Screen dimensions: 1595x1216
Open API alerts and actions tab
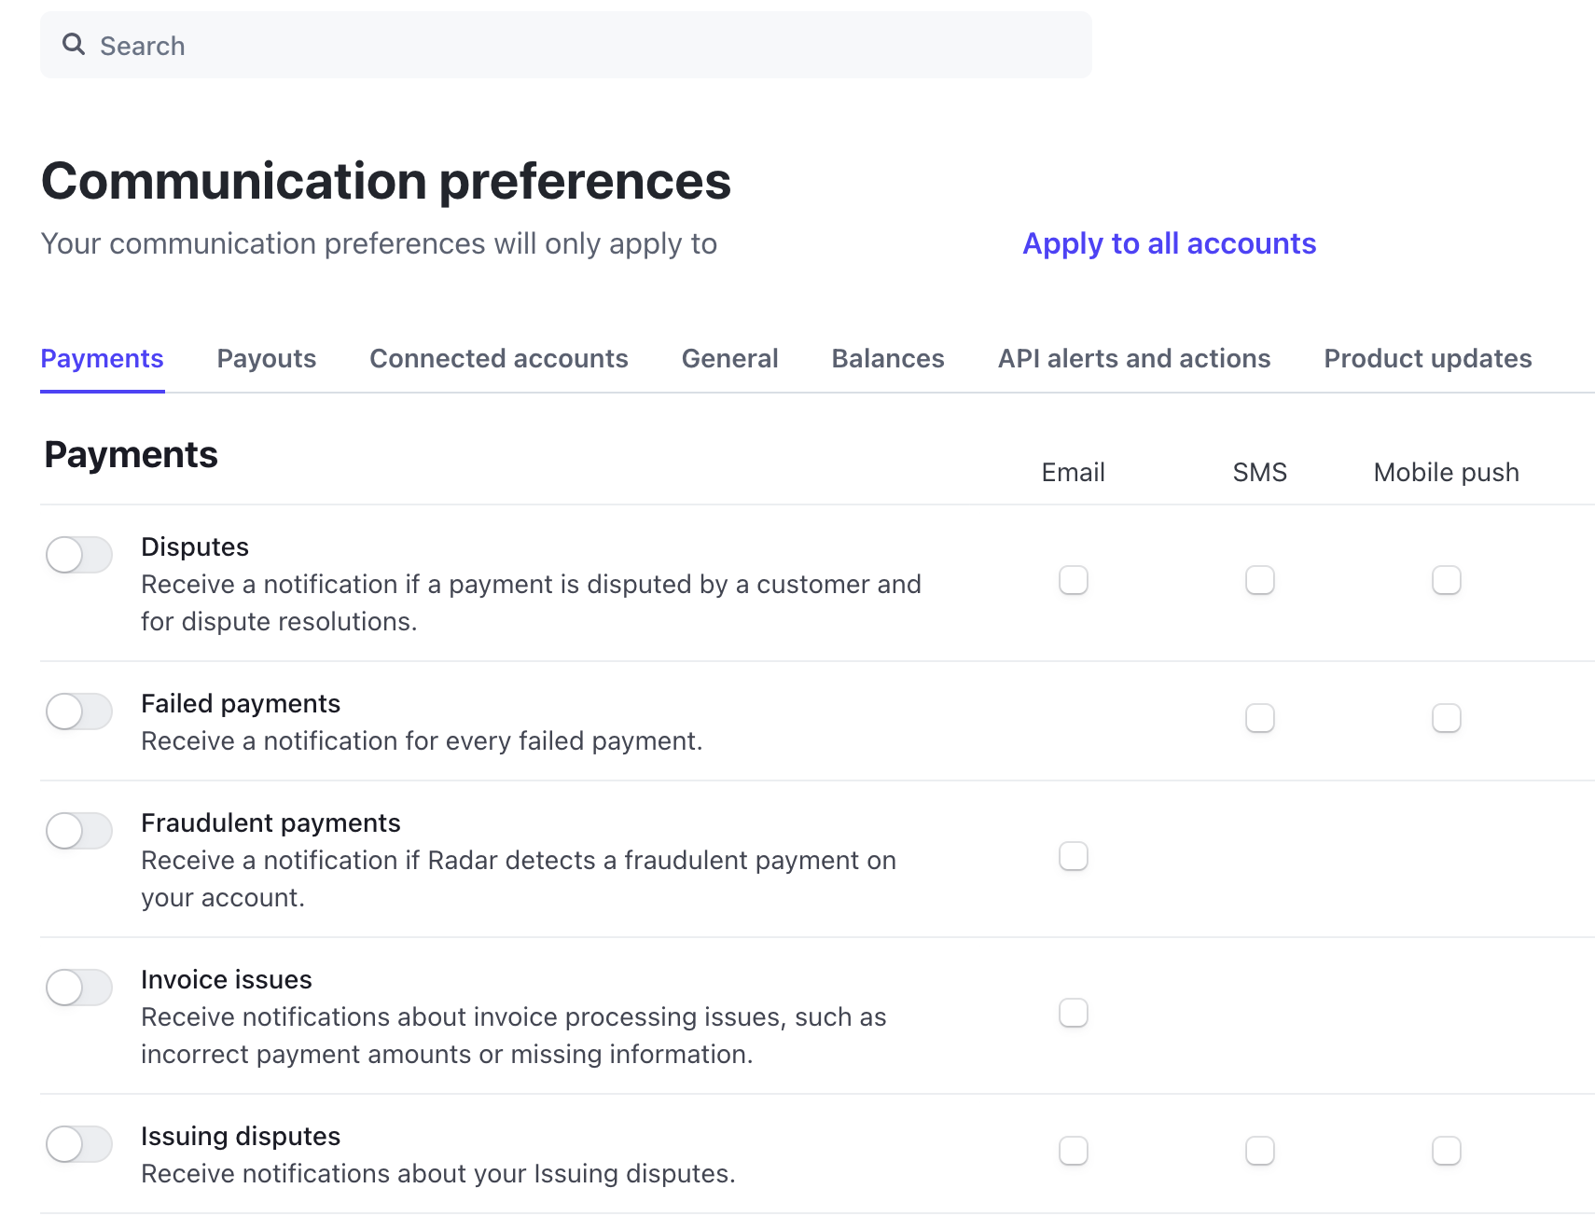[x=1133, y=359]
